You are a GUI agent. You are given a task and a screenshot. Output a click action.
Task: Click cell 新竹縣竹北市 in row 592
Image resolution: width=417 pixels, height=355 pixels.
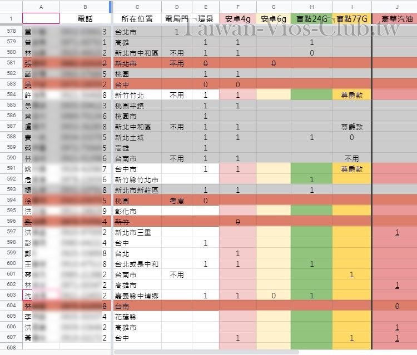(137, 179)
